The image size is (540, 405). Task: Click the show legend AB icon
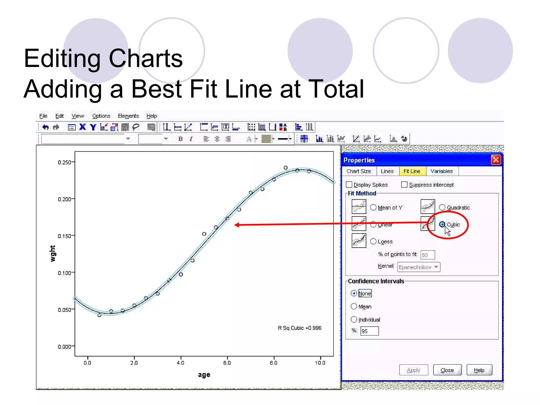283,127
